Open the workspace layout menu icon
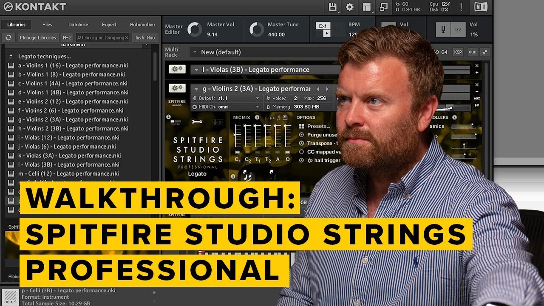 (x=367, y=7)
